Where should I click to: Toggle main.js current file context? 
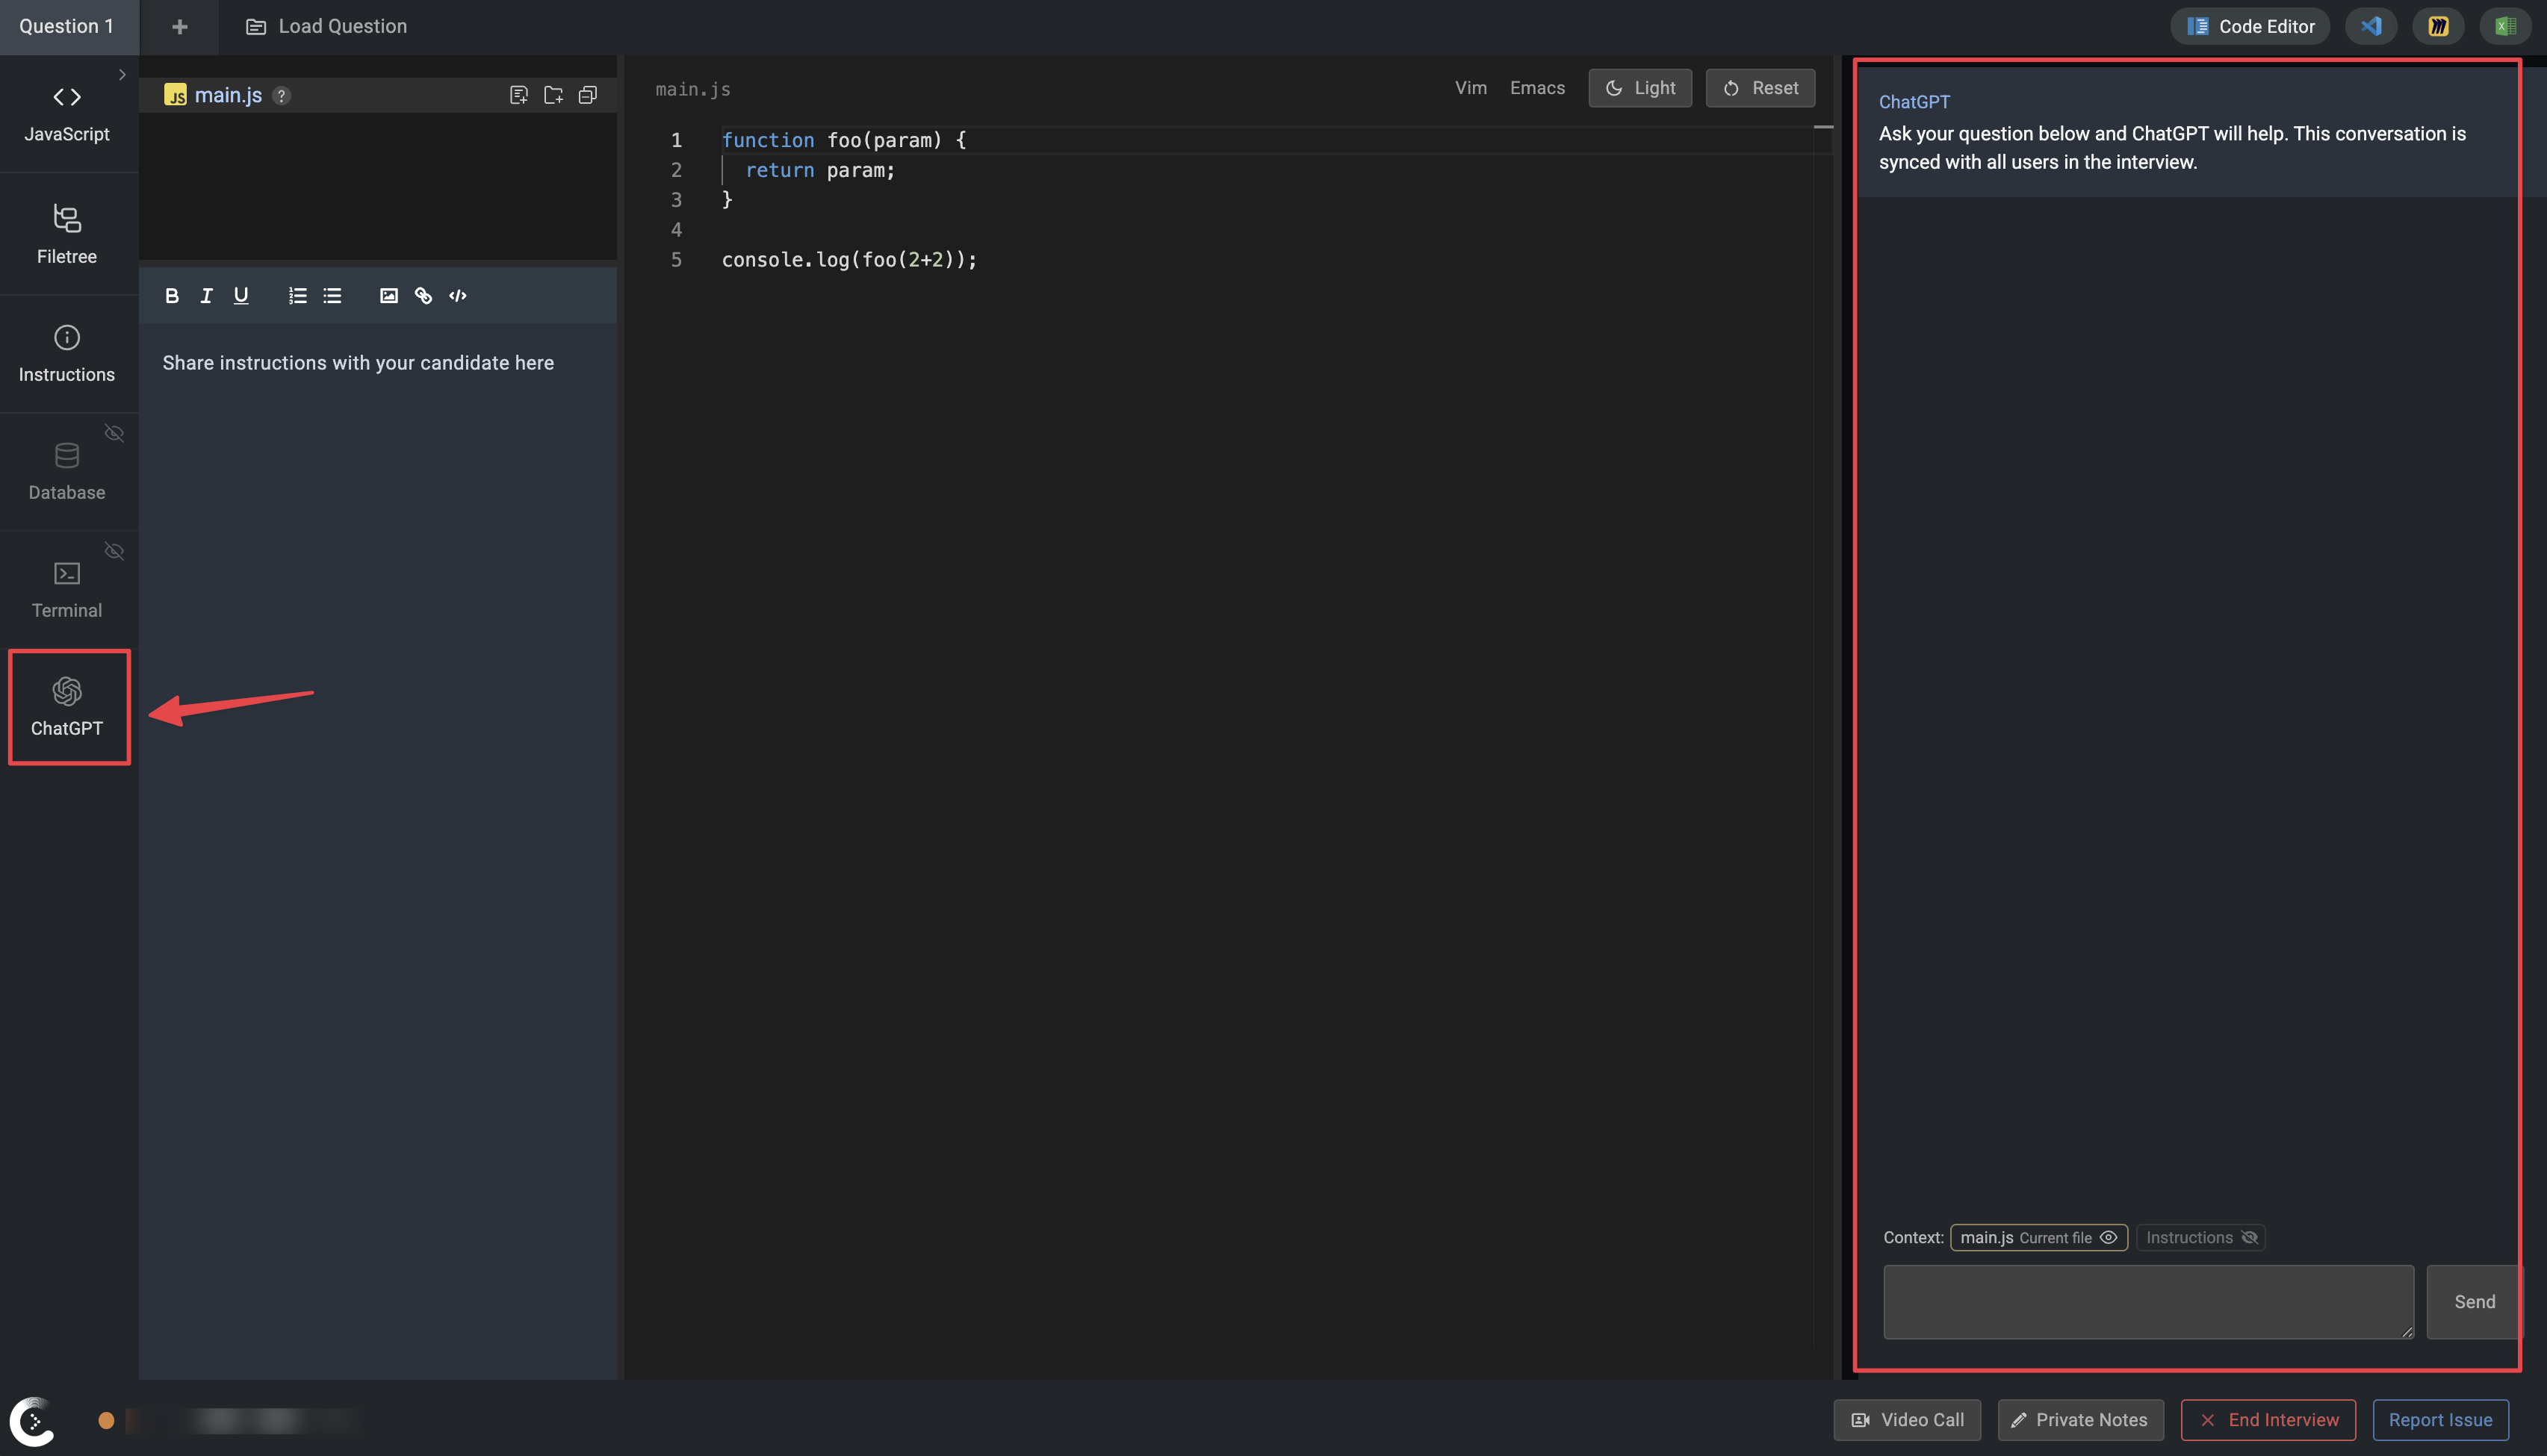(x=2039, y=1238)
